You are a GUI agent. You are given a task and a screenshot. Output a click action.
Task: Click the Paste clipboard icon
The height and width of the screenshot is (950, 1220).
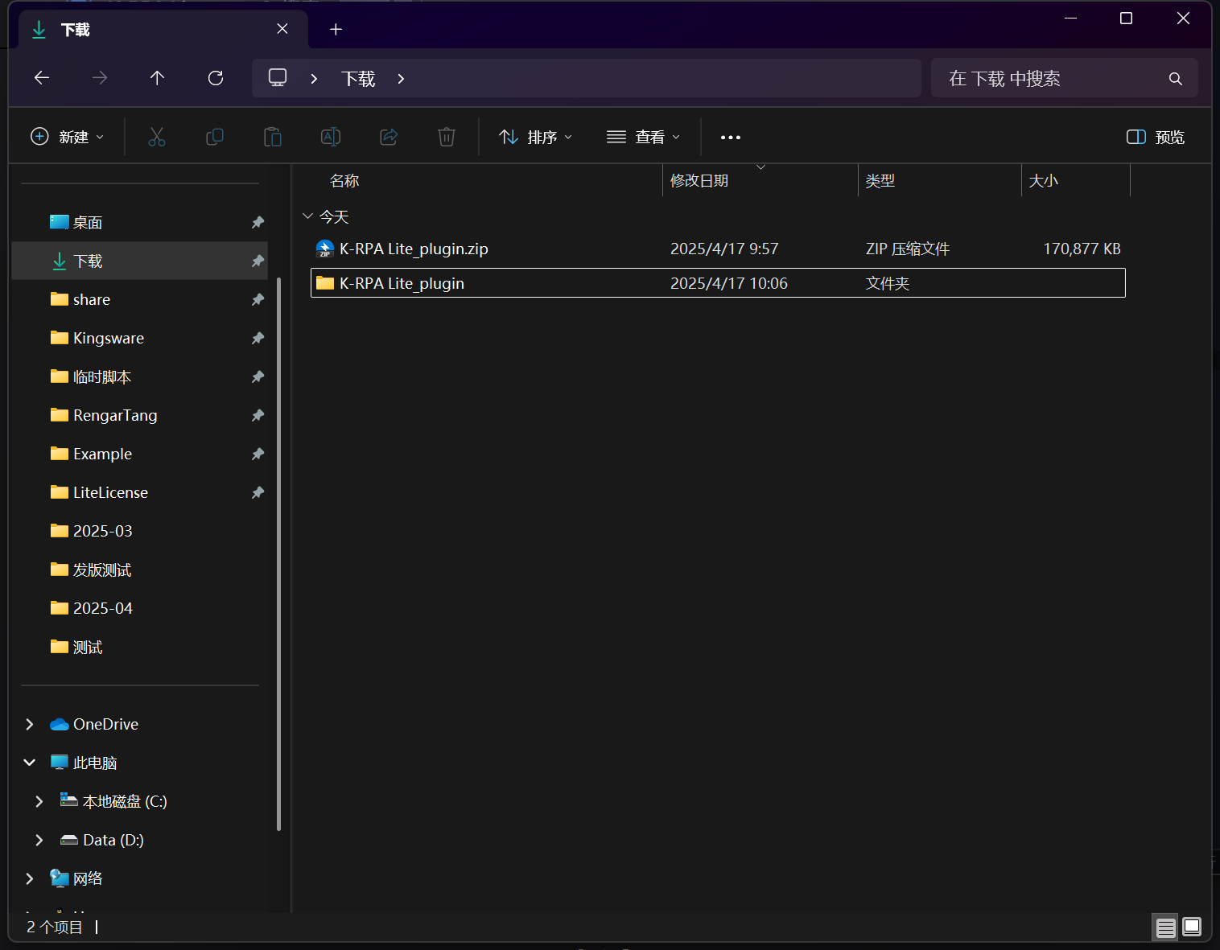[273, 137]
